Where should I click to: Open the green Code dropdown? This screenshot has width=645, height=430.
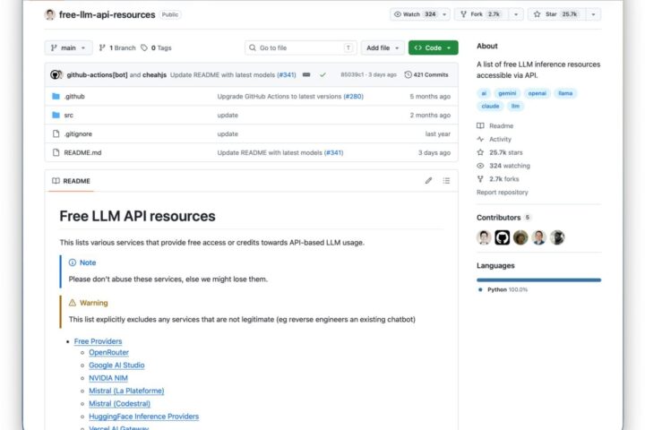[x=434, y=47]
